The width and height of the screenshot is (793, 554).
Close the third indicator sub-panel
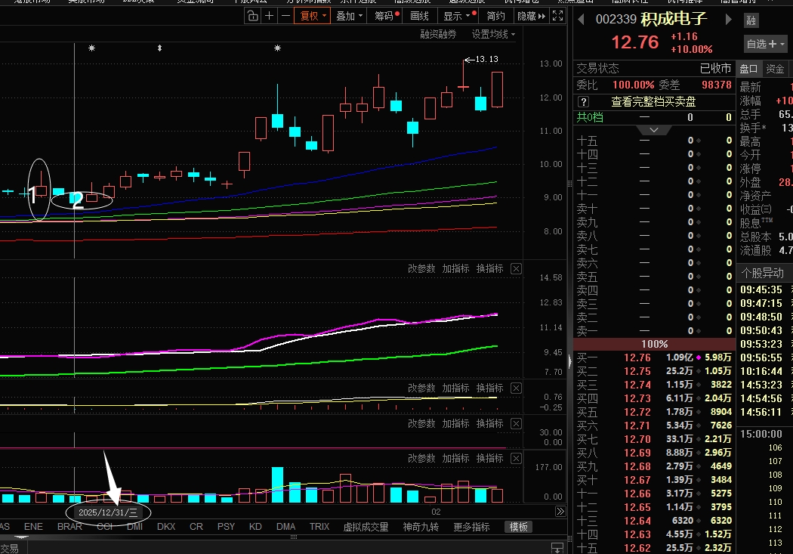tap(516, 423)
